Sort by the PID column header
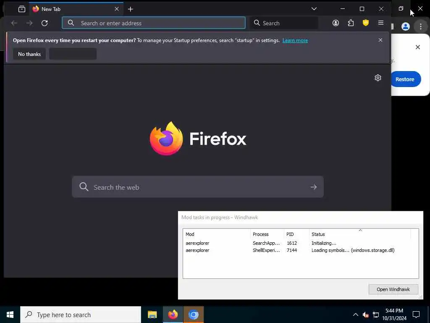430x323 pixels. [296, 234]
